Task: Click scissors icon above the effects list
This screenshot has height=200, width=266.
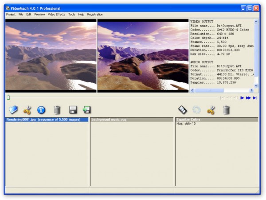Action: pyautogui.click(x=211, y=110)
